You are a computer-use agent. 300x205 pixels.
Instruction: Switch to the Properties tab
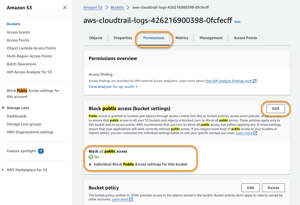click(x=123, y=38)
